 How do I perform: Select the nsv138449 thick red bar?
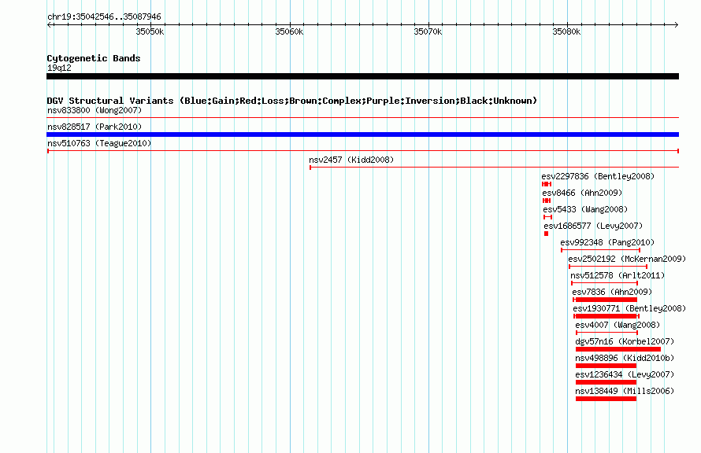pyautogui.click(x=606, y=399)
